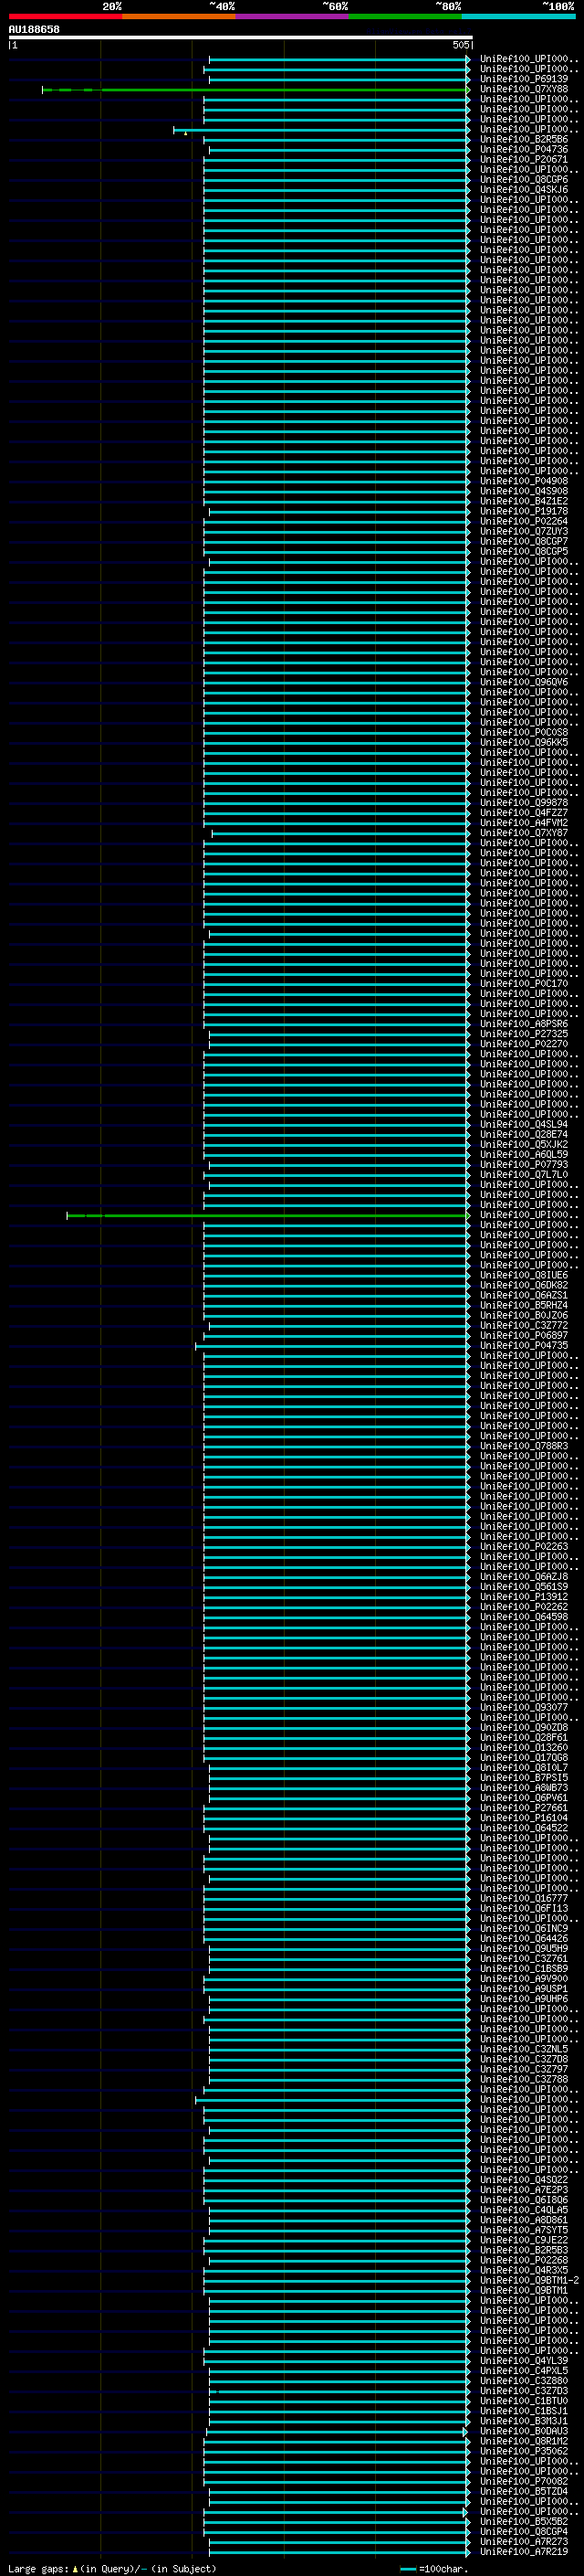
Task: Select hit label UniRef100_A8PSR6
Action: point(524,1023)
